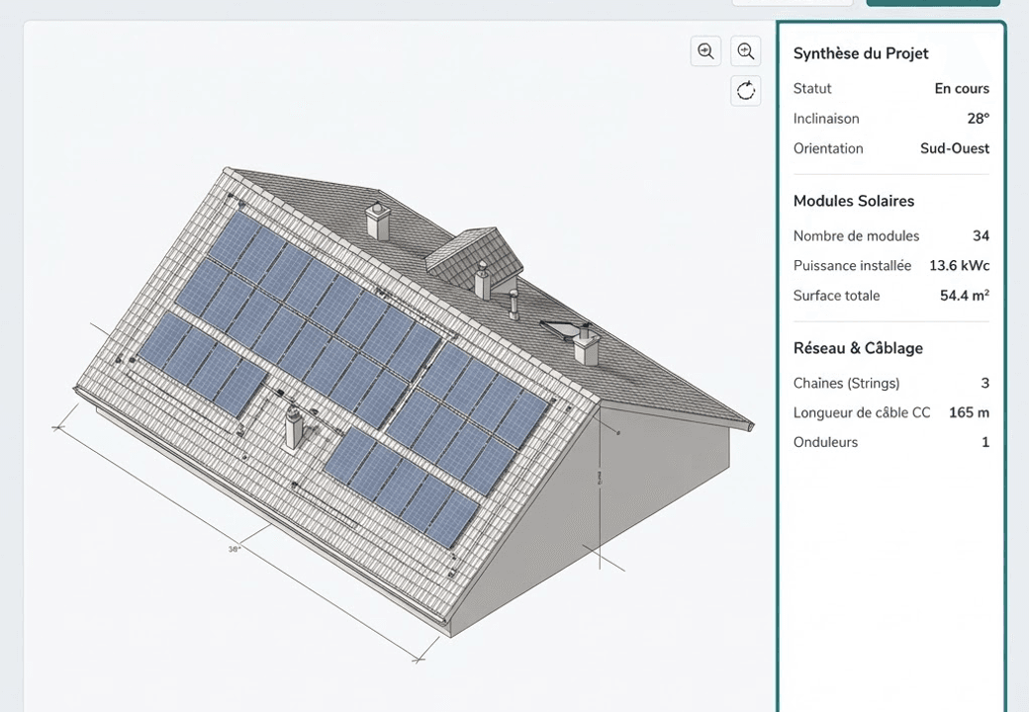Click the "Onduleurs" label
1029x712 pixels.
[825, 442]
